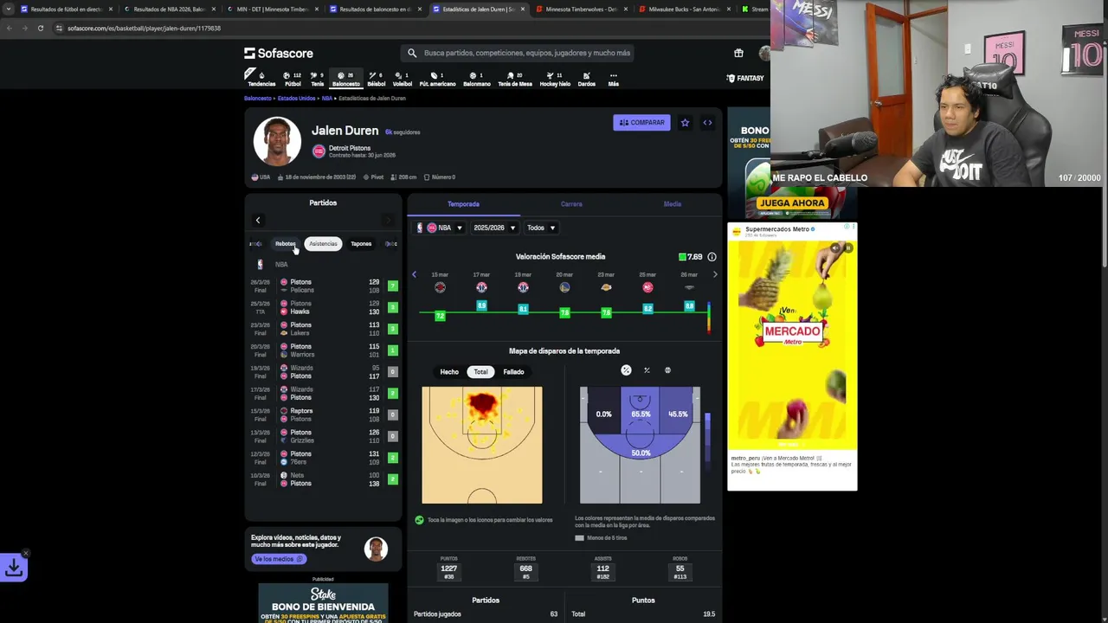Show earlier ratings with left chevron
Viewport: 1108px width, 623px height.
point(414,274)
